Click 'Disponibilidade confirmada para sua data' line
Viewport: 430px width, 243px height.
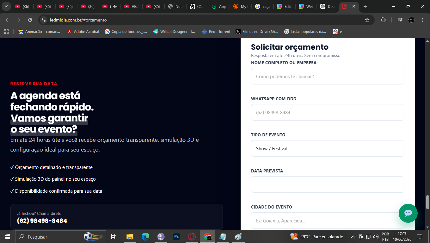(56, 191)
